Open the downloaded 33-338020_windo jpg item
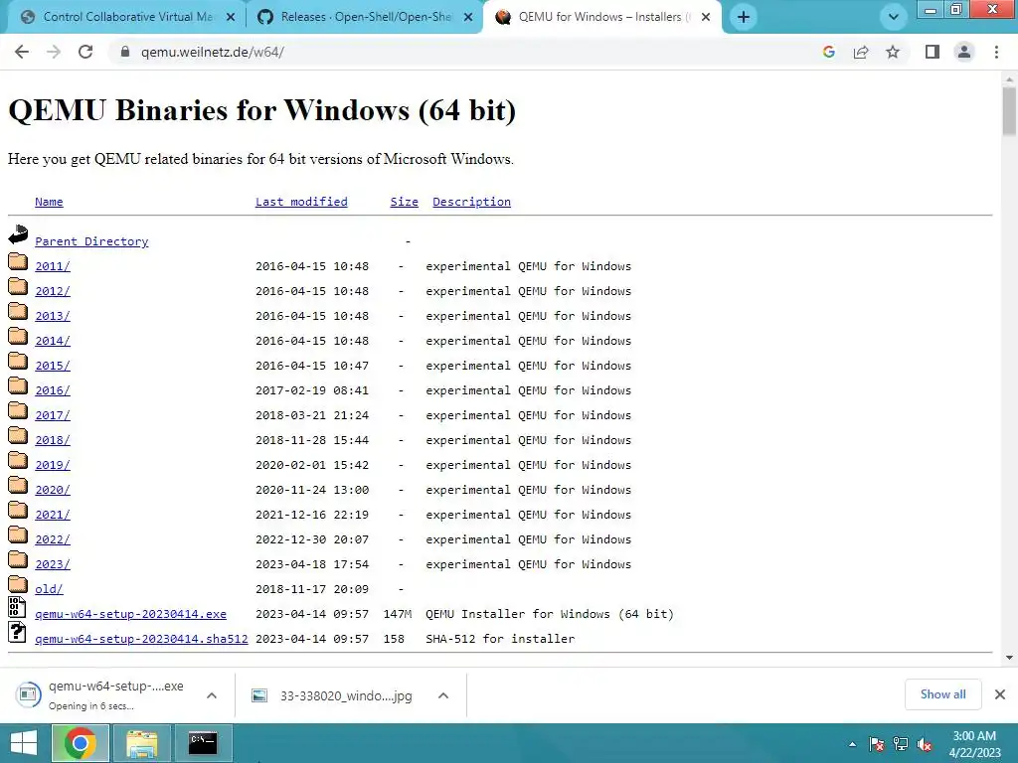Image resolution: width=1018 pixels, height=763 pixels. pyautogui.click(x=332, y=695)
